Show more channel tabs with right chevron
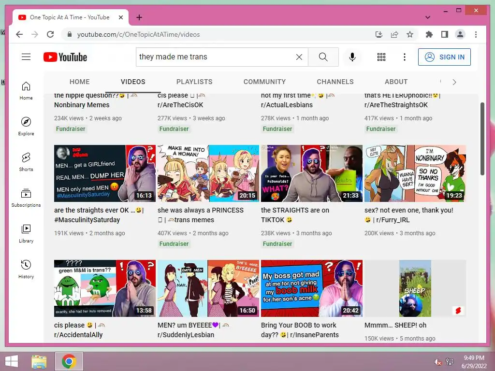This screenshot has width=495, height=371. (454, 82)
